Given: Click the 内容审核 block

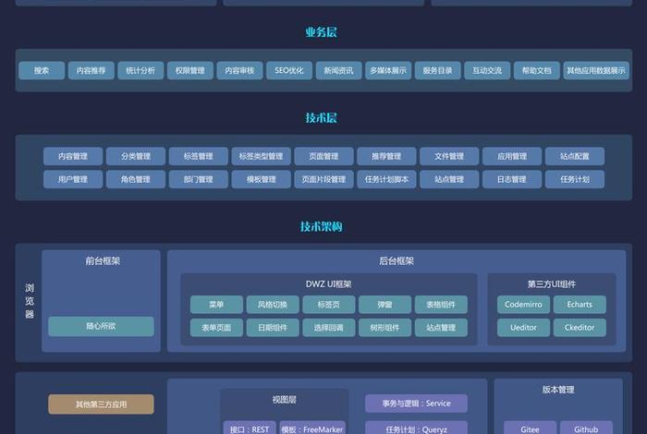Looking at the screenshot, I should pyautogui.click(x=239, y=70).
